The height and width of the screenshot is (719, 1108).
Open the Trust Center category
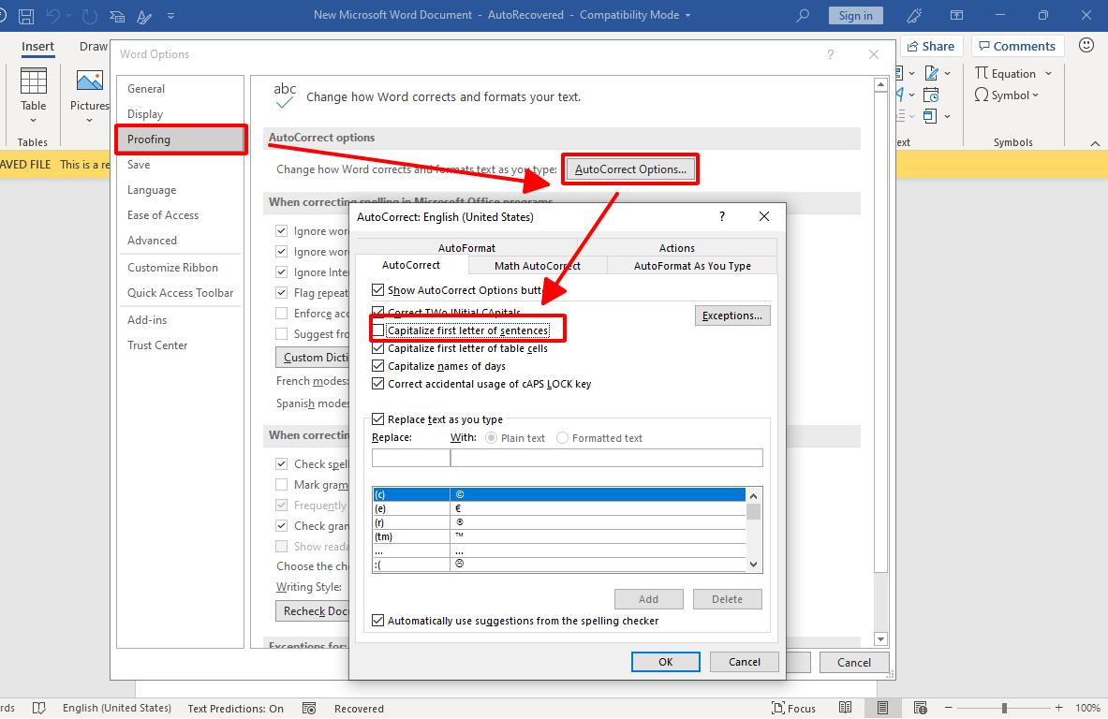[156, 345]
